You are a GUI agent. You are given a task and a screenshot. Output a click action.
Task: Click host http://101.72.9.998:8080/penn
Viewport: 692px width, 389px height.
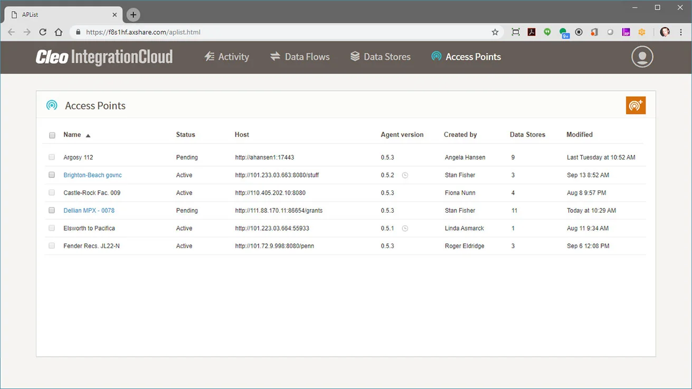coord(274,246)
